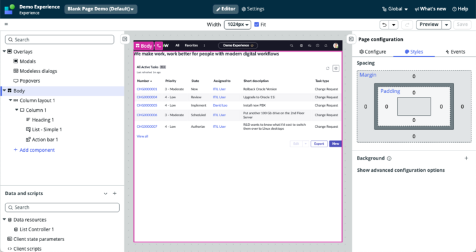Click View all link in list

[x=142, y=136]
